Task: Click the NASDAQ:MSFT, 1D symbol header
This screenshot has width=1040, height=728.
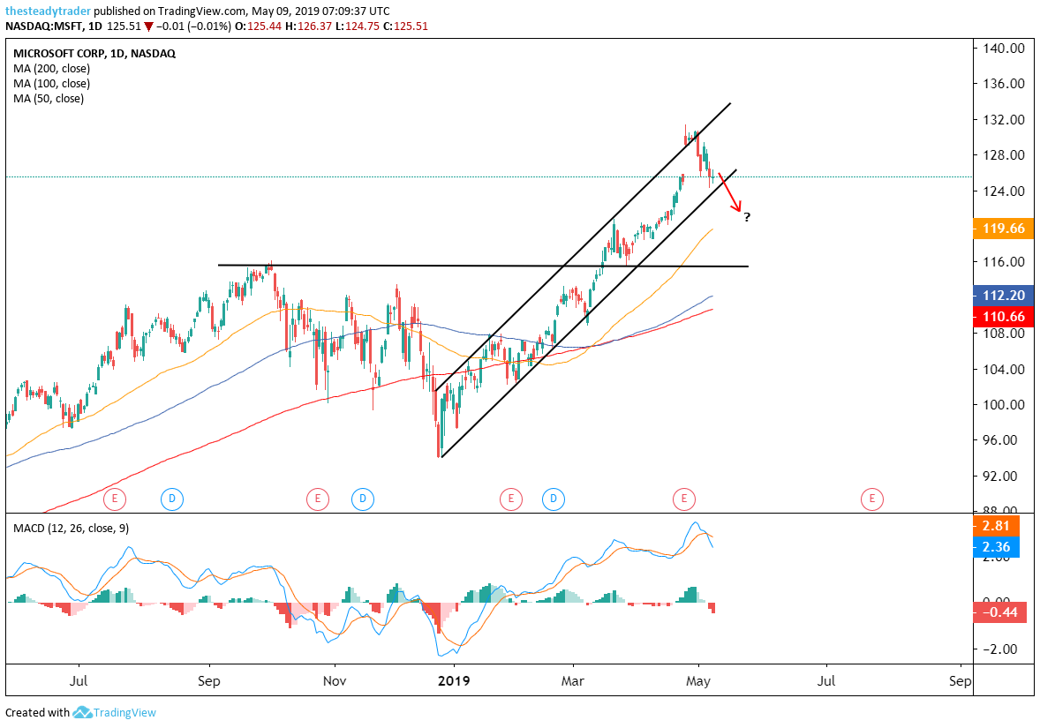Action: click(x=54, y=26)
